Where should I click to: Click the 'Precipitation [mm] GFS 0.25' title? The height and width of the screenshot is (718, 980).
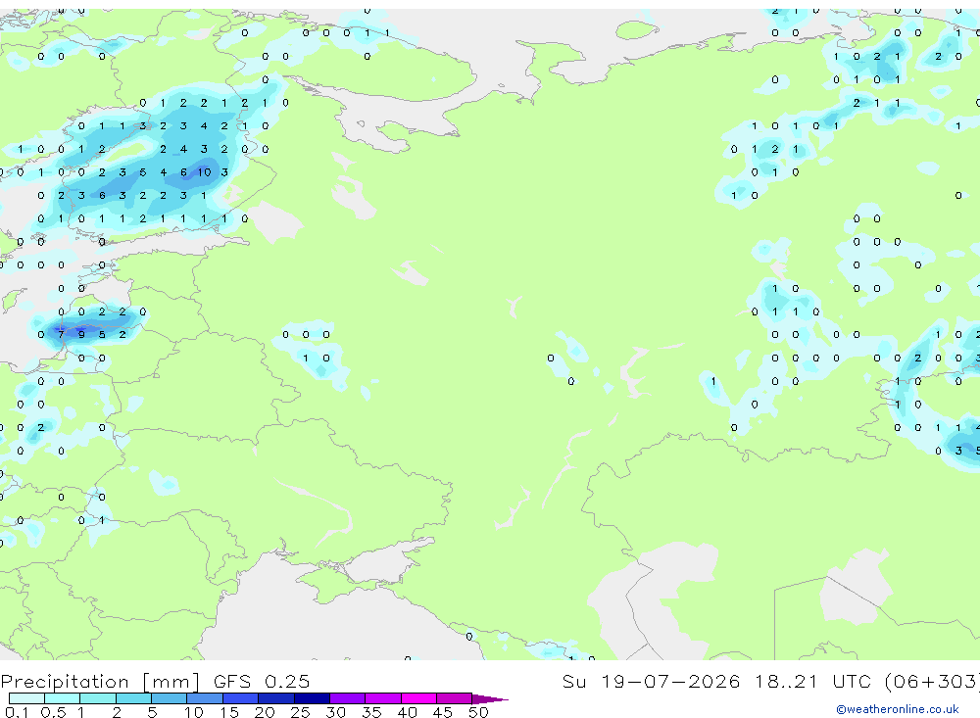click(x=155, y=681)
